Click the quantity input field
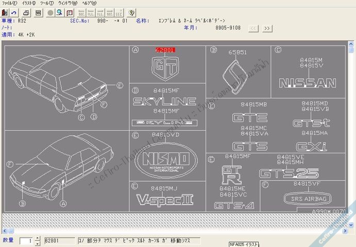Viewport: 356px width, 247px height. click(x=26, y=241)
